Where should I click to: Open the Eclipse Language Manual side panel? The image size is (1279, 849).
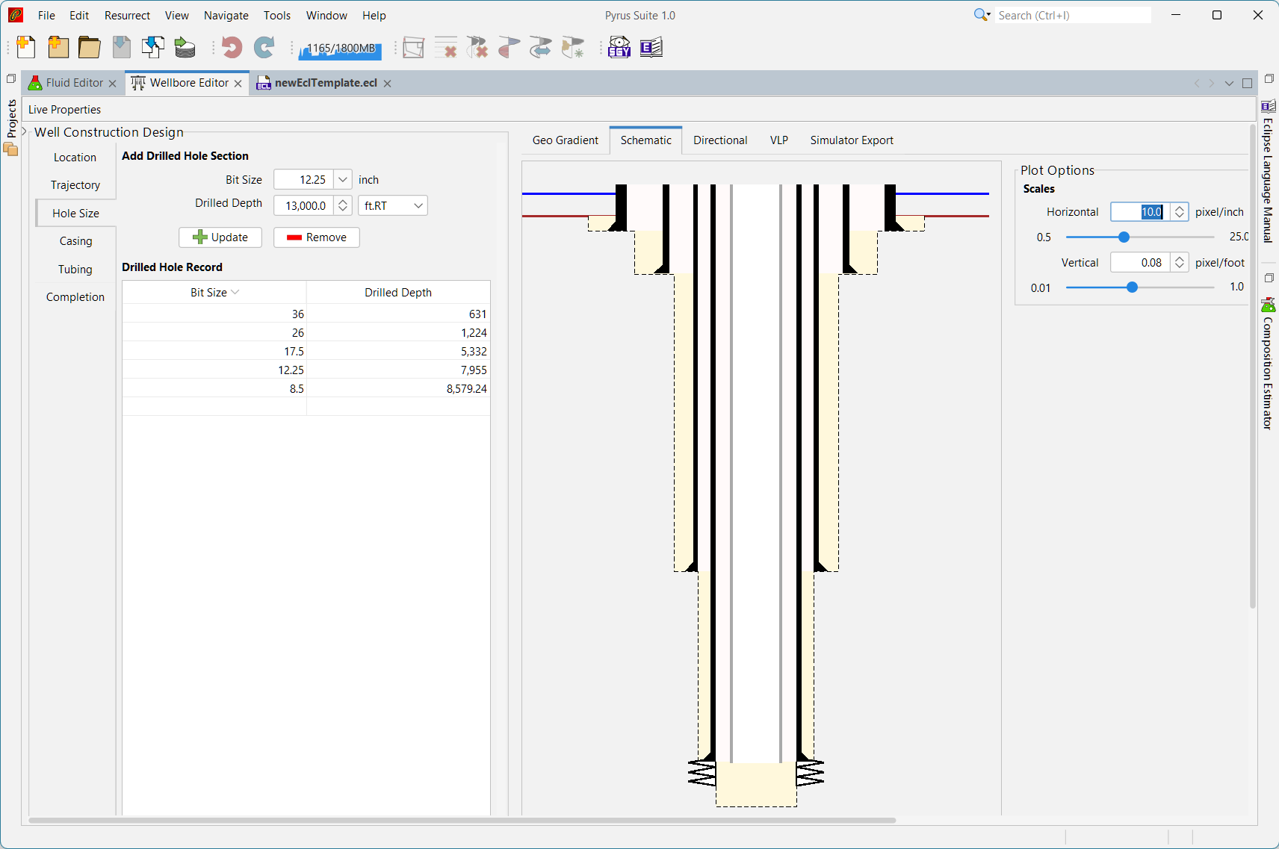[1268, 172]
